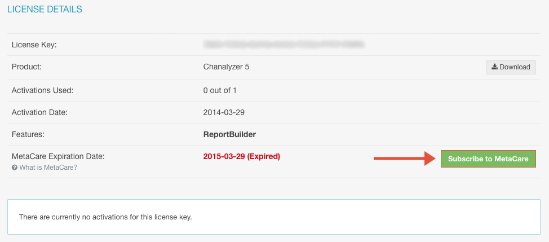Click the LICENSE DETAILS heading
The height and width of the screenshot is (242, 549).
[45, 10]
